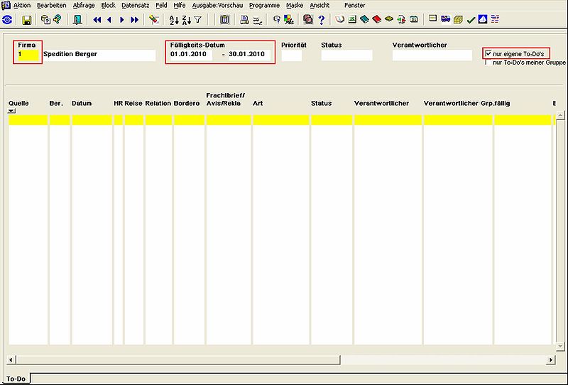Click the blue eye icon in toolbar

pos(7,20)
